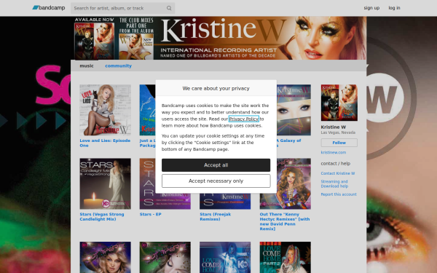Viewport: 437px width, 273px height.
Task: Open the Stars (Vegas Strong Candlelight Mix) cover
Action: [105, 183]
